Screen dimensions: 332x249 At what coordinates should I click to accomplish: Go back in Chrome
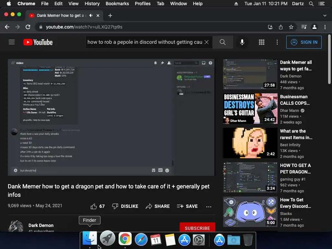(7, 27)
